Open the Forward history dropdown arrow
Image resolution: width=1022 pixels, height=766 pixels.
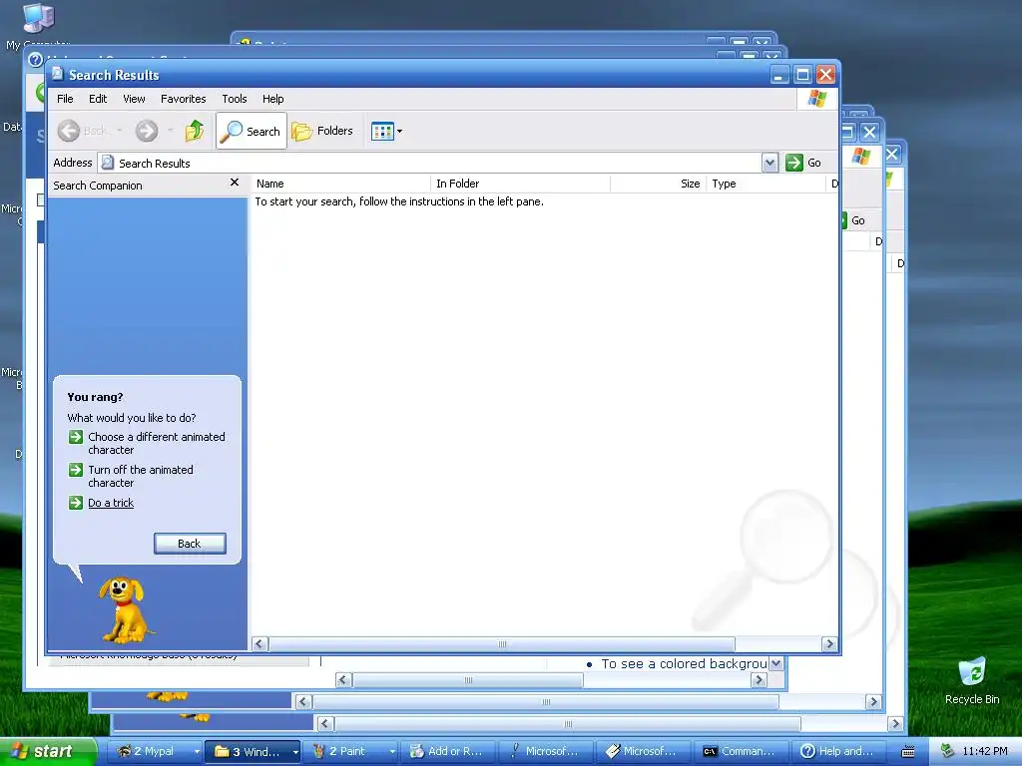(x=170, y=131)
